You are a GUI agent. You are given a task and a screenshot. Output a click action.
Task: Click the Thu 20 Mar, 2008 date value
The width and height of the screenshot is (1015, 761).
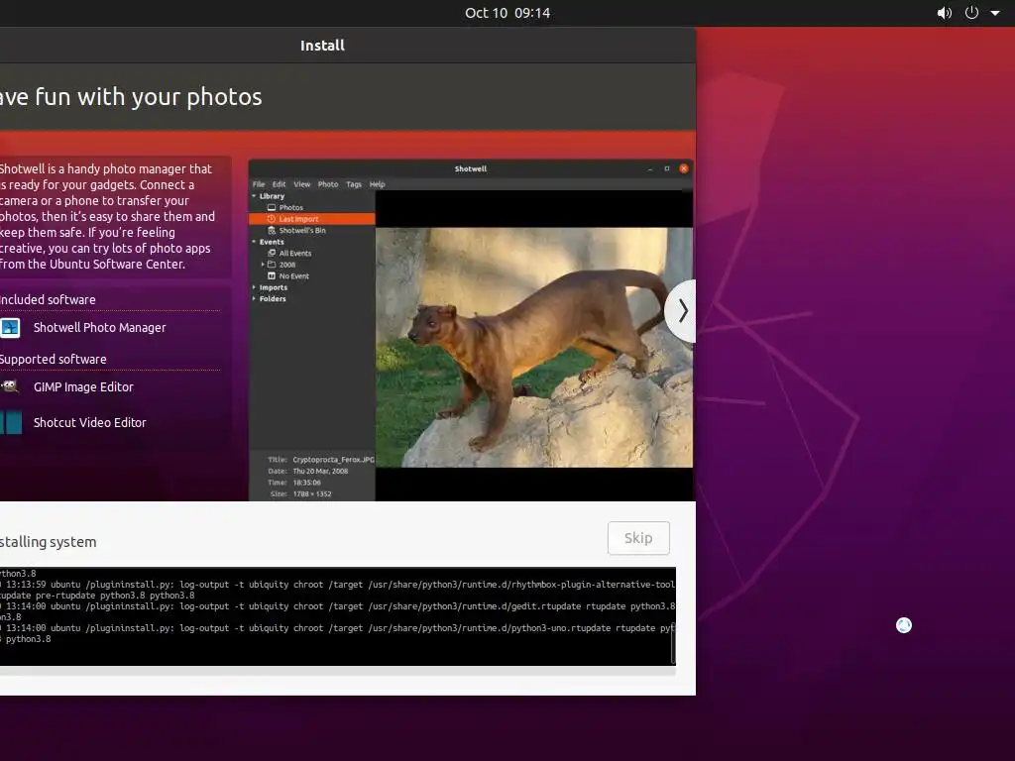point(320,471)
